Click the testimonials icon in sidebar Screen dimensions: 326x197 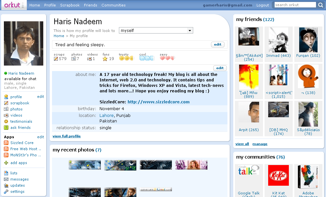(6, 121)
